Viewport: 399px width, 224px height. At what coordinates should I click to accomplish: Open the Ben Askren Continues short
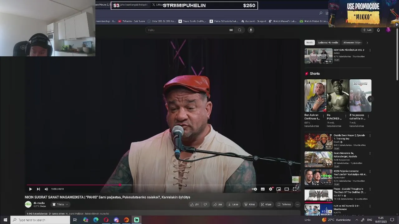(315, 96)
